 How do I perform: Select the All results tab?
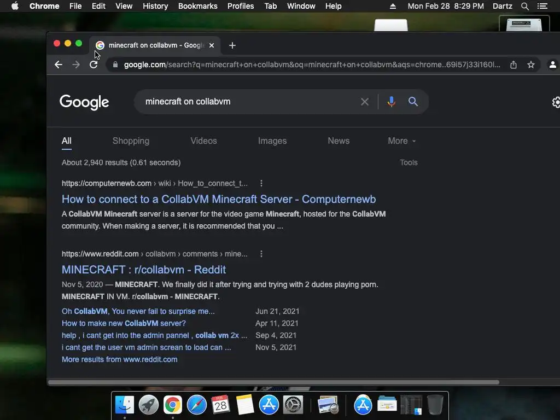pyautogui.click(x=66, y=141)
